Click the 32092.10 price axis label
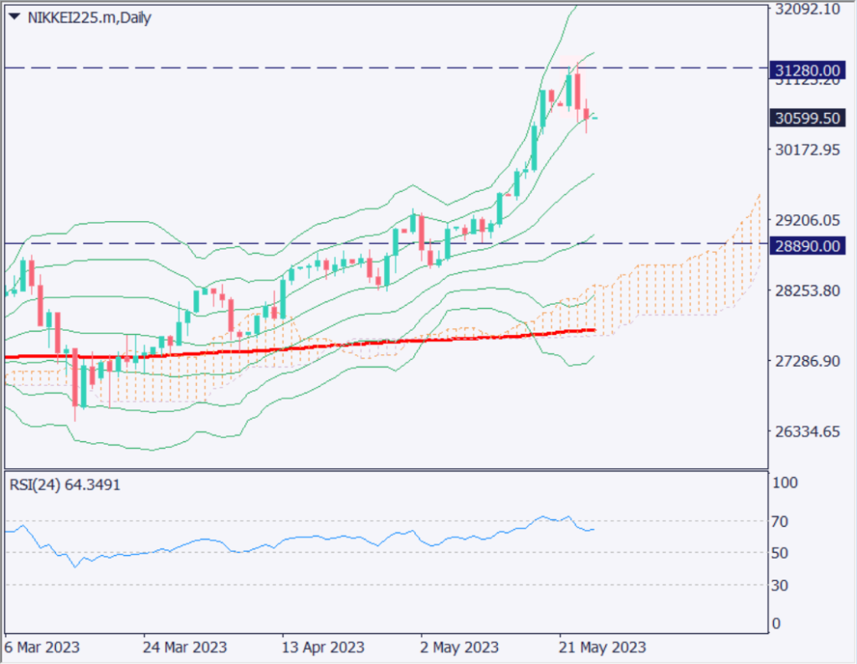The width and height of the screenshot is (857, 664). point(808,10)
